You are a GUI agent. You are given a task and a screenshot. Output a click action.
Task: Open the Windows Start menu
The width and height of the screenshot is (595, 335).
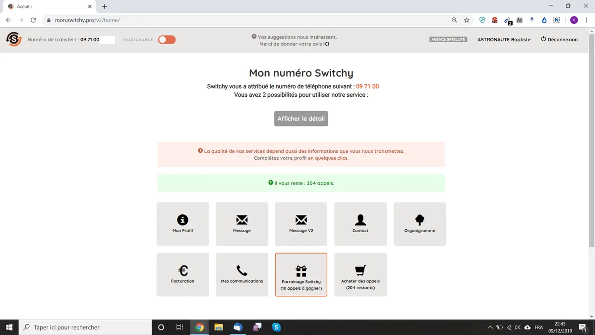[9, 327]
